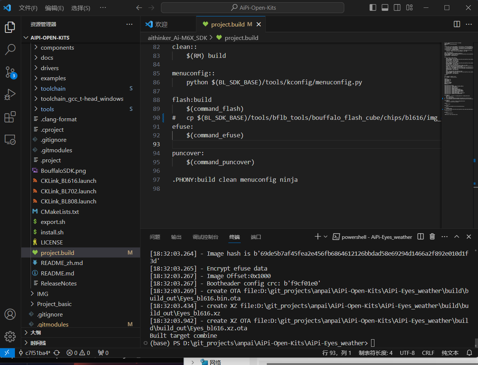The image size is (478, 365).
Task: Open the Manage gear icon
Action: [x=10, y=337]
